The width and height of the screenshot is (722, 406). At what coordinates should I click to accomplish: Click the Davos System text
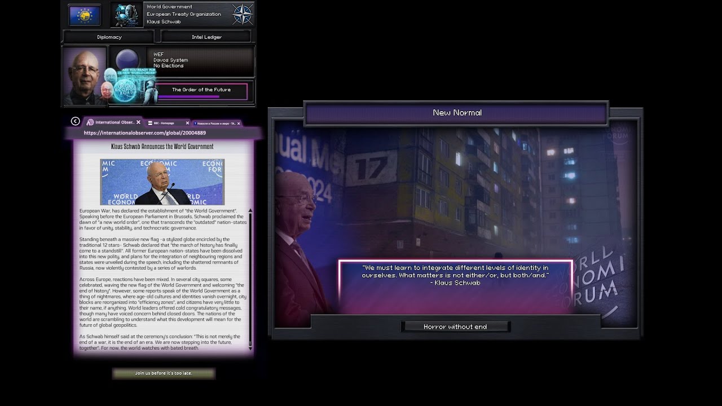[170, 60]
